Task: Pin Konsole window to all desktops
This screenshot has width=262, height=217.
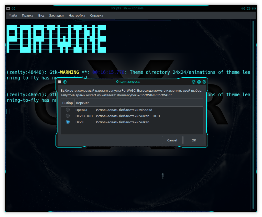Action: pos(14,8)
